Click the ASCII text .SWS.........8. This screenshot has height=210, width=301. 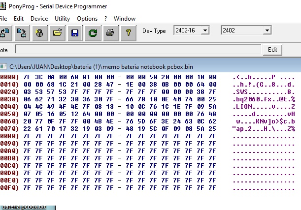coord(264,92)
